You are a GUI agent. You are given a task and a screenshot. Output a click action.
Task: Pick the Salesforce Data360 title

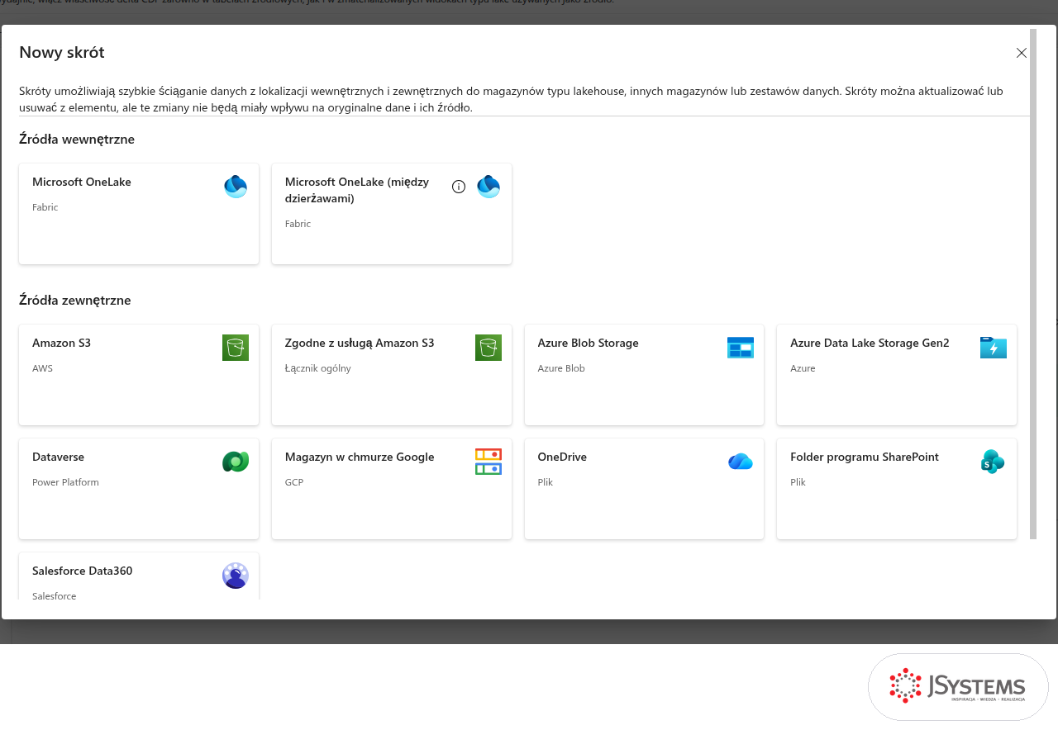coord(83,571)
